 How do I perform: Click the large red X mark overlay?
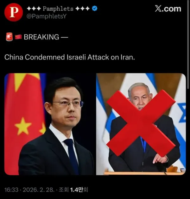pos(141,123)
